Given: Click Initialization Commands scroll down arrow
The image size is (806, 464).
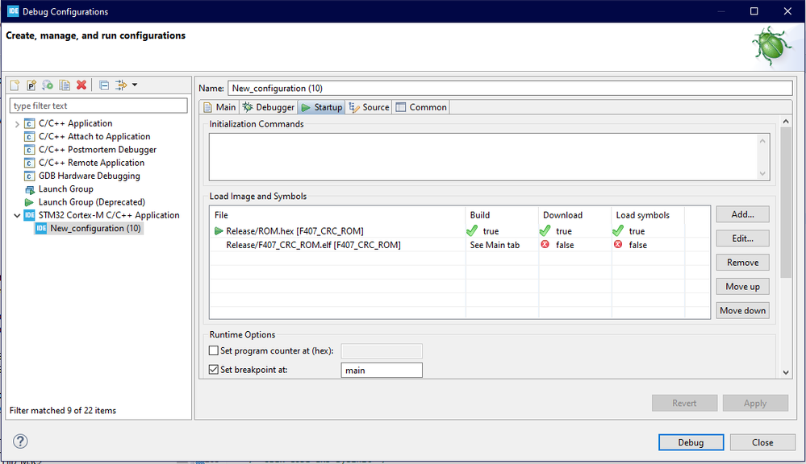Looking at the screenshot, I should [762, 173].
